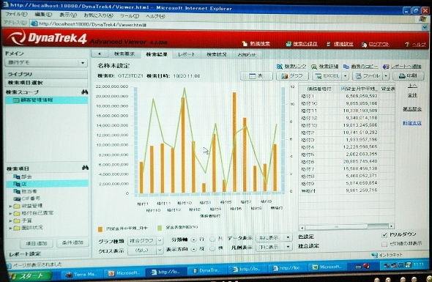Open the Terra Ma... taskbar item
The width and height of the screenshot is (432, 282).
[x=81, y=274]
